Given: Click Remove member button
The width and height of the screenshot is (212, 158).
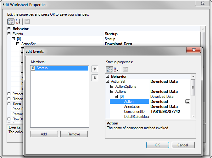Looking at the screenshot, I should 74,134.
